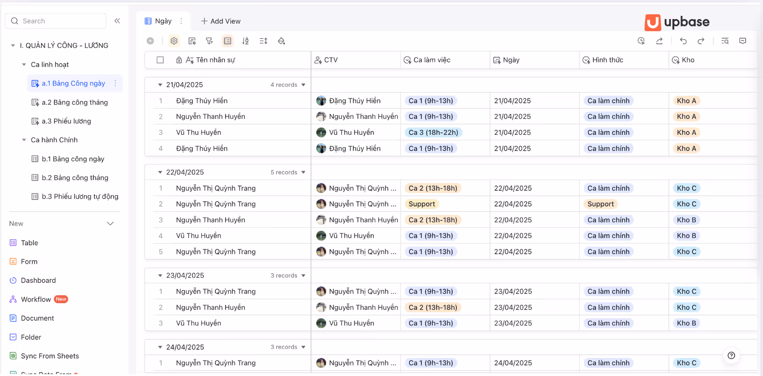Collapse I. QUẢN LÝ CÔNG - LƯƠNG tree
The width and height of the screenshot is (763, 376).
13,45
